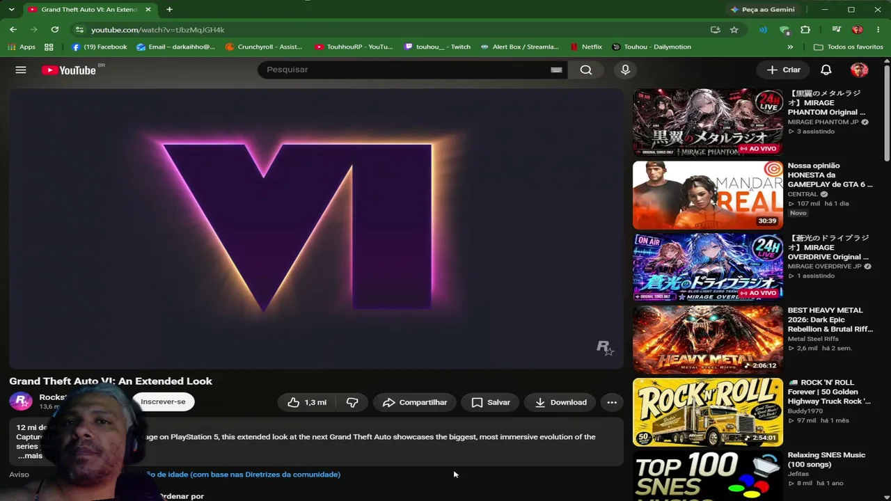Reload the current page

(x=55, y=30)
